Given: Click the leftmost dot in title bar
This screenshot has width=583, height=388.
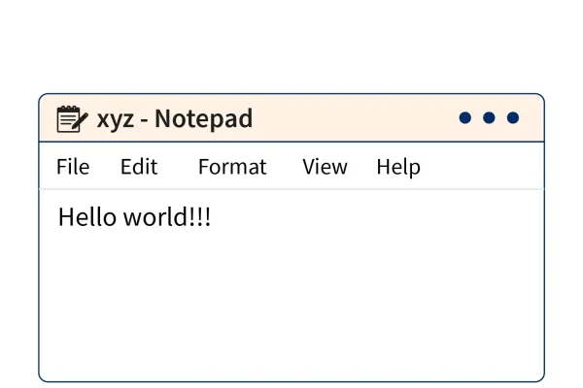Looking at the screenshot, I should pos(464,118).
